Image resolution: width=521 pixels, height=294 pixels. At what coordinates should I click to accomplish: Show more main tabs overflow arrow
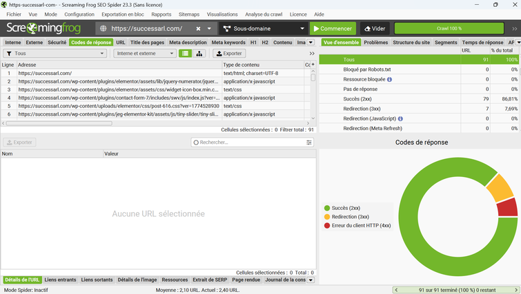pos(311,43)
